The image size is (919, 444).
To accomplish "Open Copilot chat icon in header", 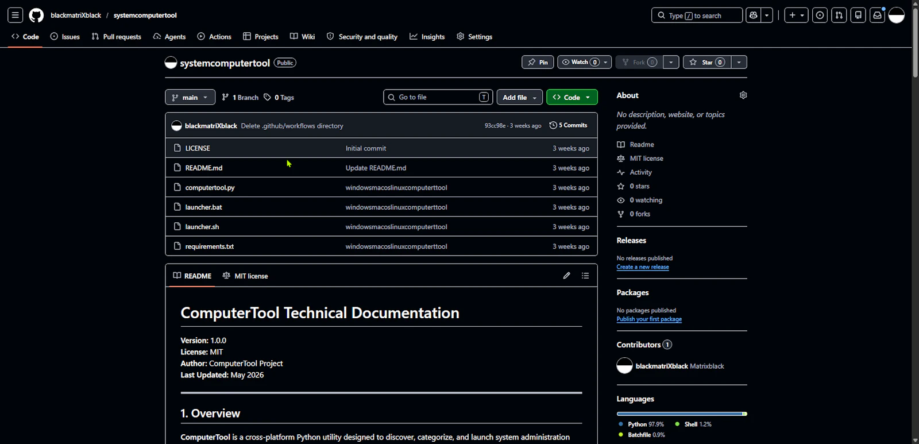I will pyautogui.click(x=754, y=16).
